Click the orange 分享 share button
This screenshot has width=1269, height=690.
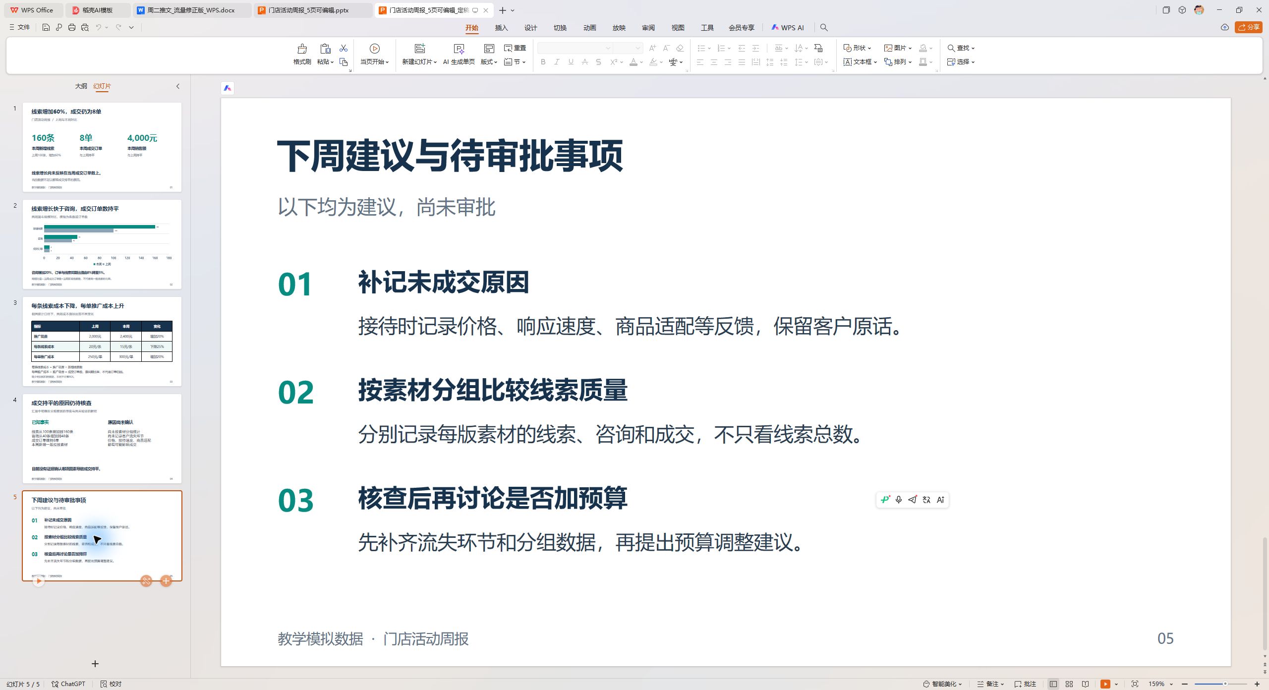1248,27
